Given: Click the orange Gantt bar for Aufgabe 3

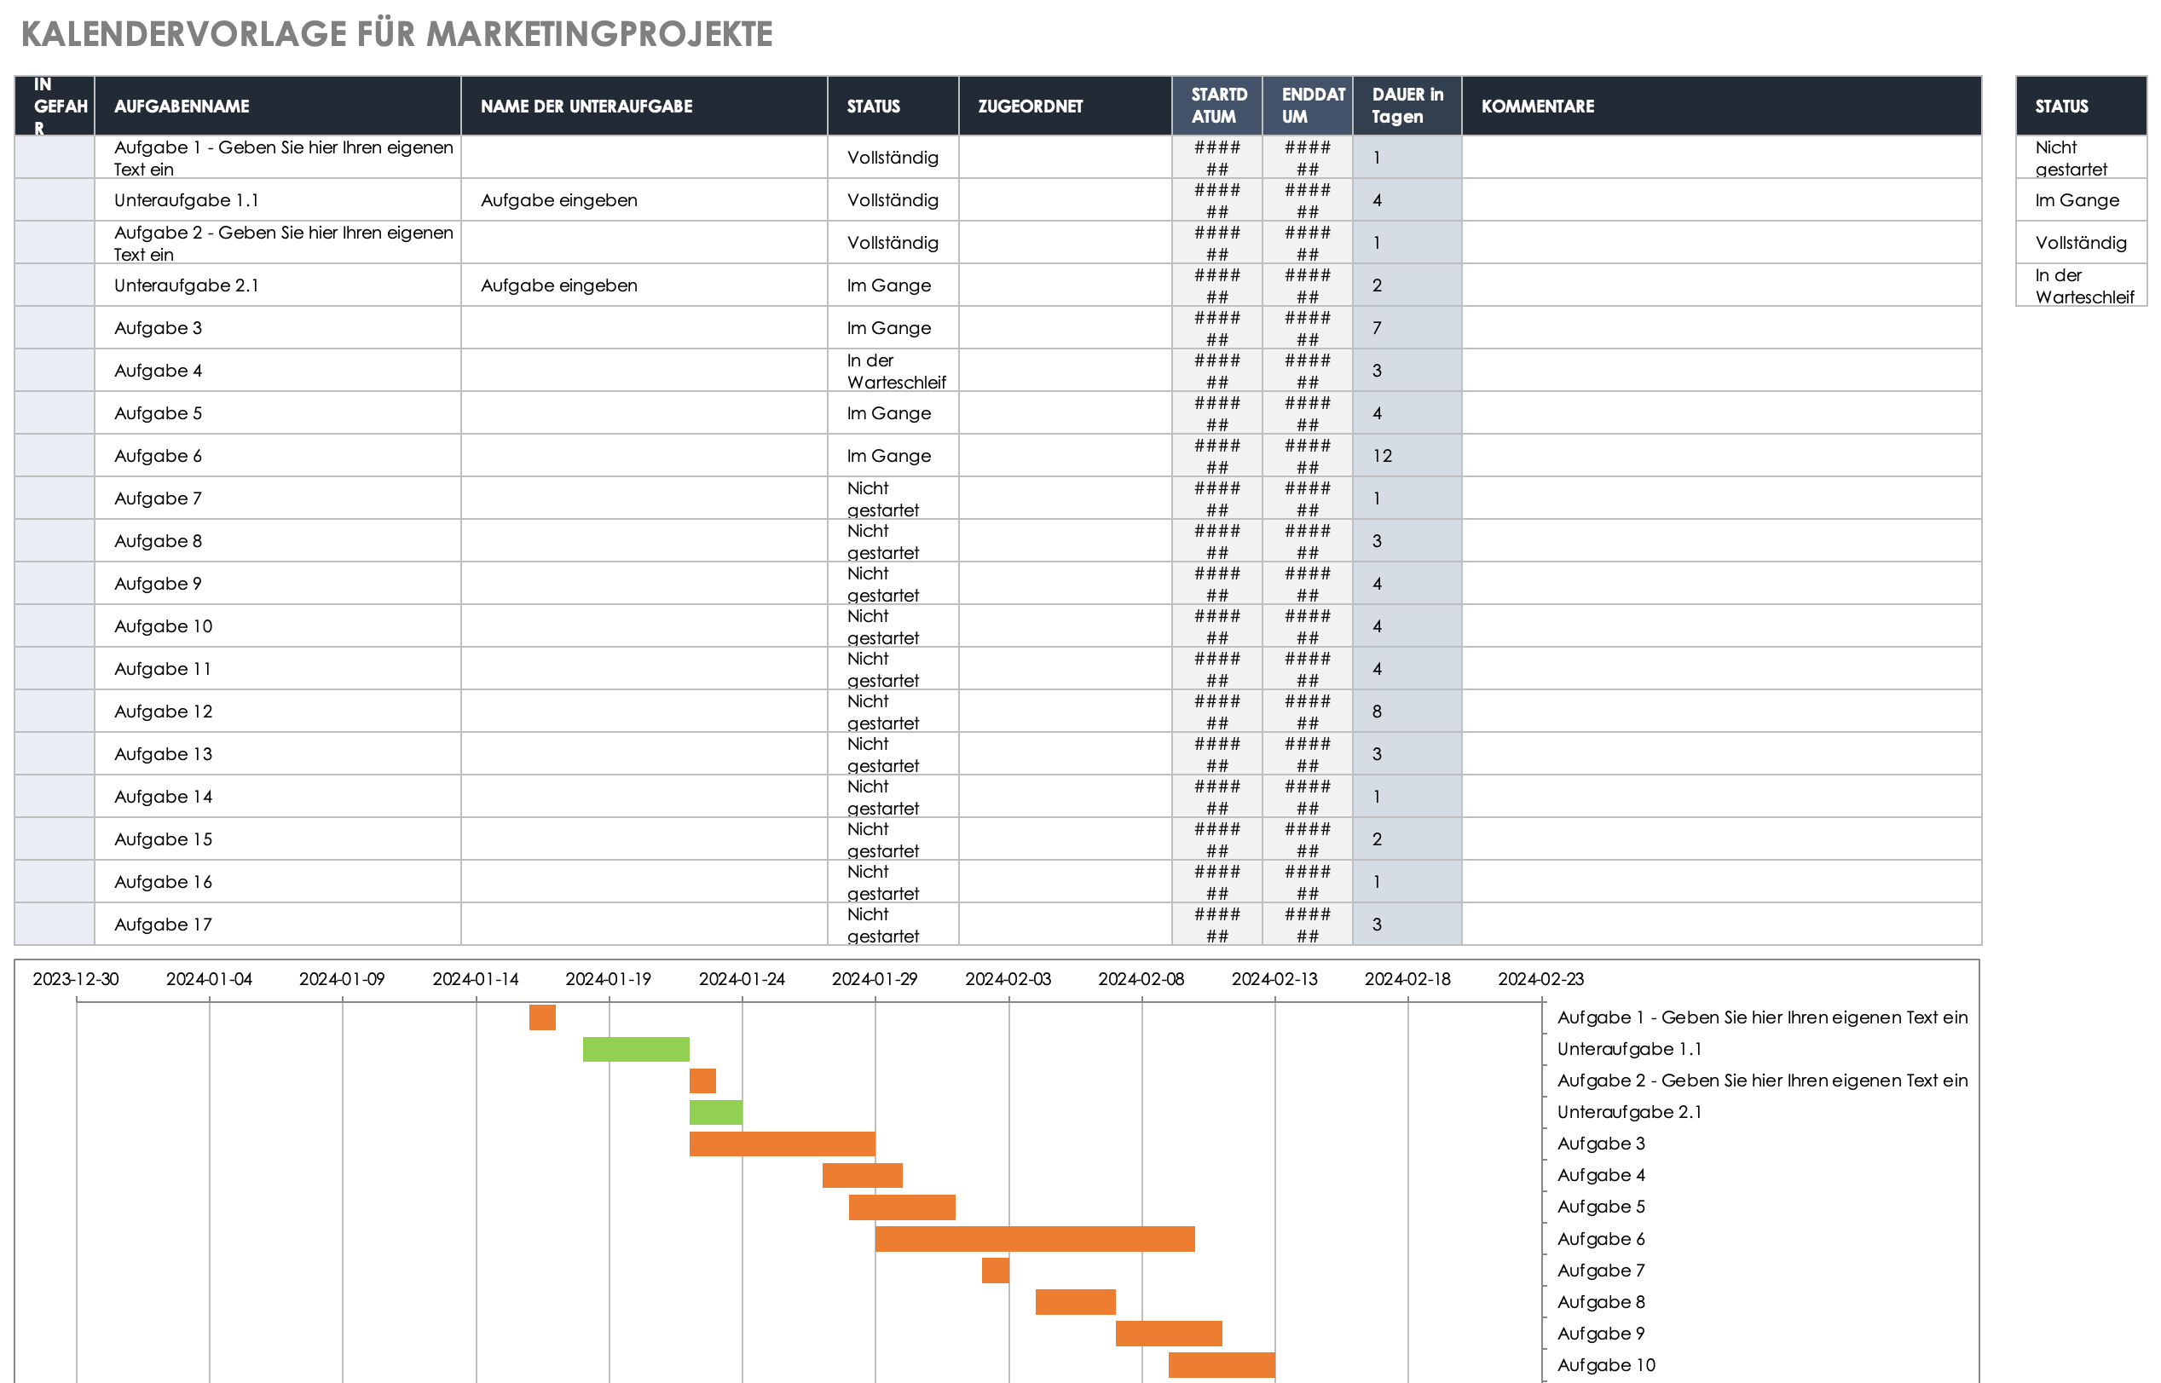Looking at the screenshot, I should (783, 1144).
